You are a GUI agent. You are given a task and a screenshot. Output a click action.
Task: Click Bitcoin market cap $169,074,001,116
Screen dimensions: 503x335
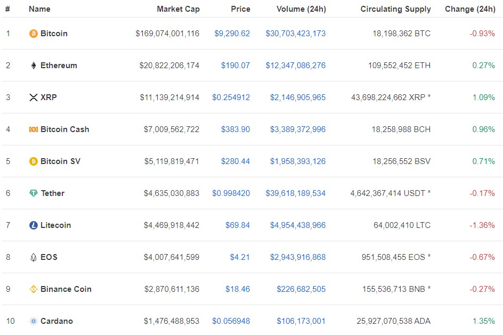point(167,34)
